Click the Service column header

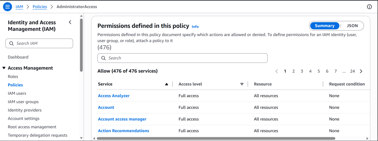pyautogui.click(x=105, y=84)
